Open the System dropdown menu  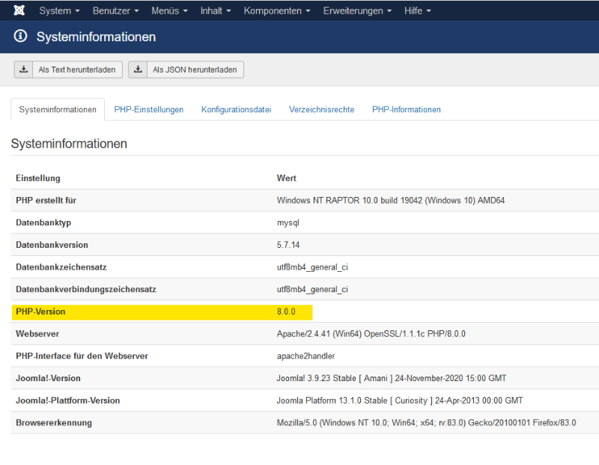[59, 10]
